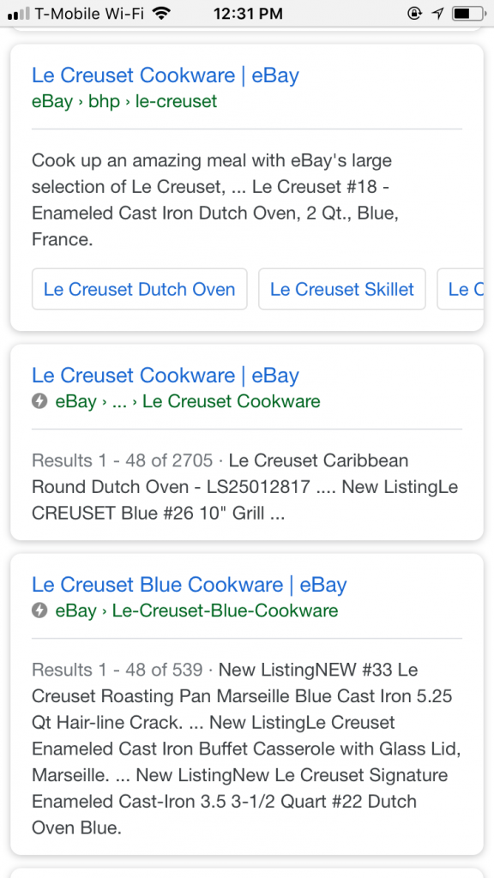494x878 pixels.
Task: Tap the partially visible card at the top
Action: coord(247,31)
